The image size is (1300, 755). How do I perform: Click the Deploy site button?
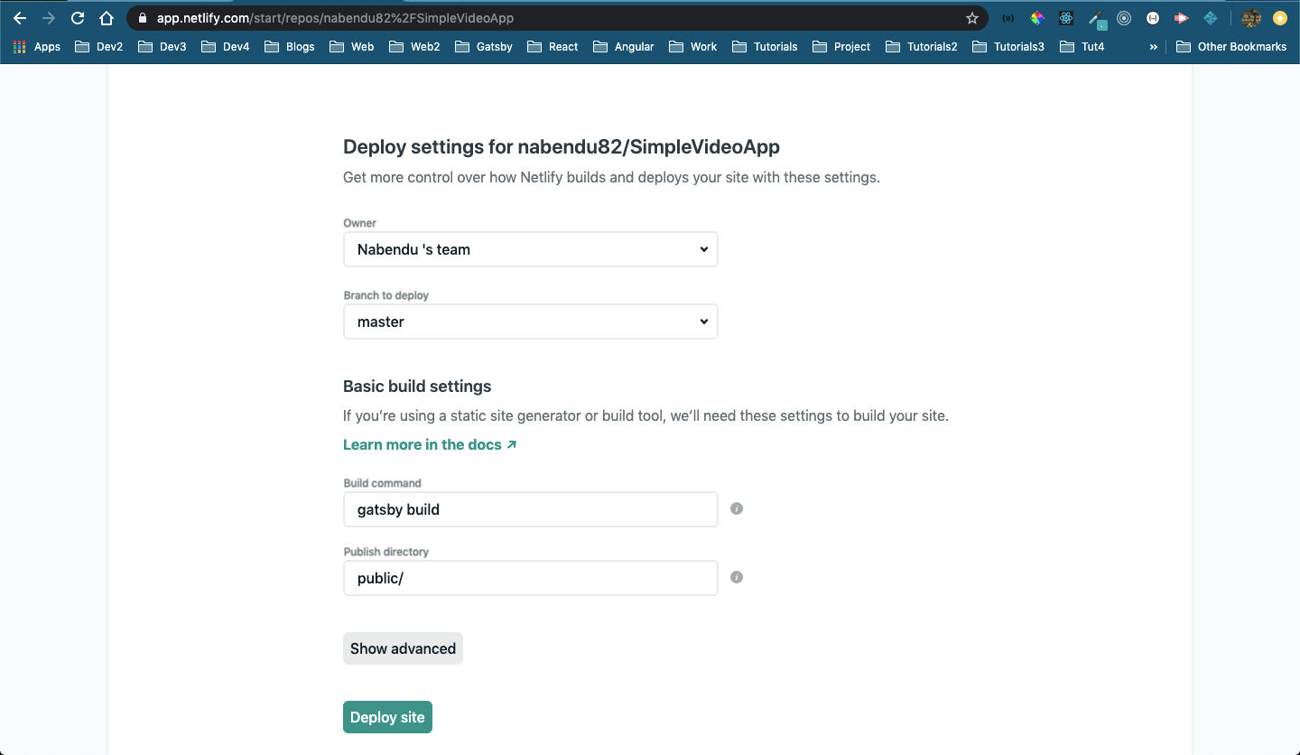point(387,717)
